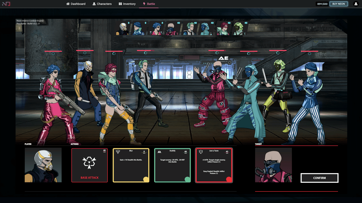Click the 45 ticks value on Just a Taste
Screen dimensions: 362x203
[227, 152]
